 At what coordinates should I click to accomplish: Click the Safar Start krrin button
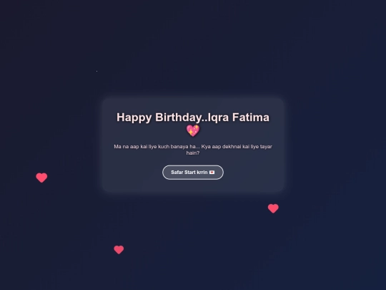(x=193, y=173)
